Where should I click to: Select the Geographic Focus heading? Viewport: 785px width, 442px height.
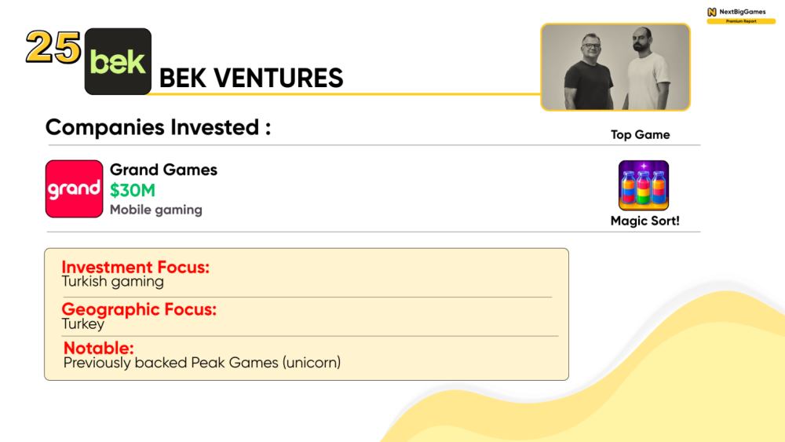click(x=139, y=309)
